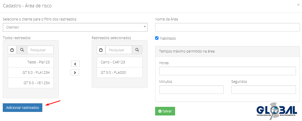Viewport: 302px width, 121px height.
Task: Open the ClienteX client dropdown
Action: 75,27
